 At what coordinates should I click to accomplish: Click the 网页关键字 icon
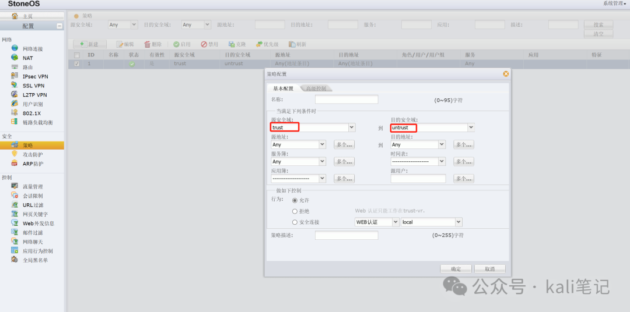15,214
